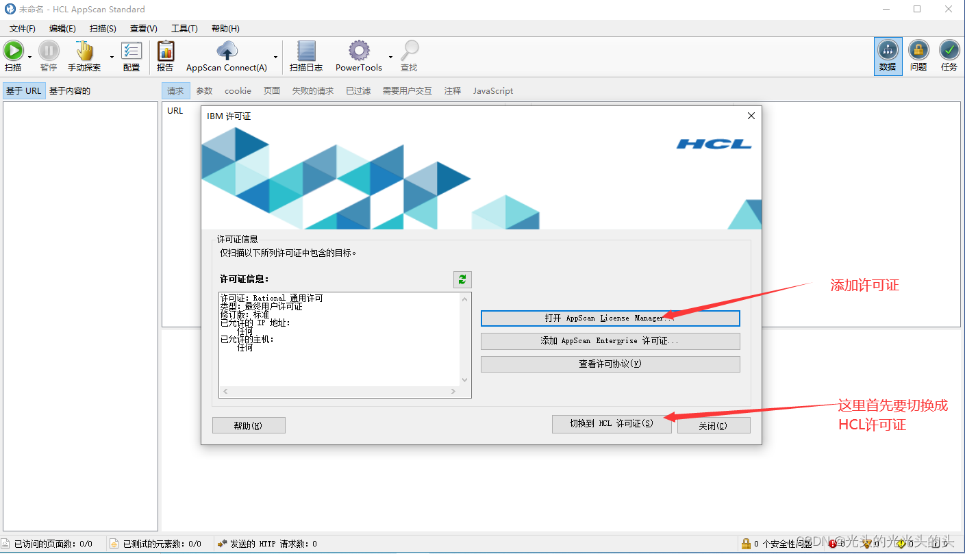
Task: Click the URL column header
Action: point(175,111)
